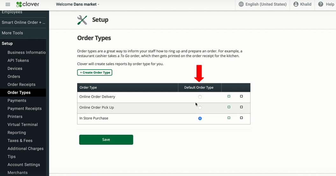Set Online Order Pick Up as default order type
The height and width of the screenshot is (176, 336).
pyautogui.click(x=200, y=108)
